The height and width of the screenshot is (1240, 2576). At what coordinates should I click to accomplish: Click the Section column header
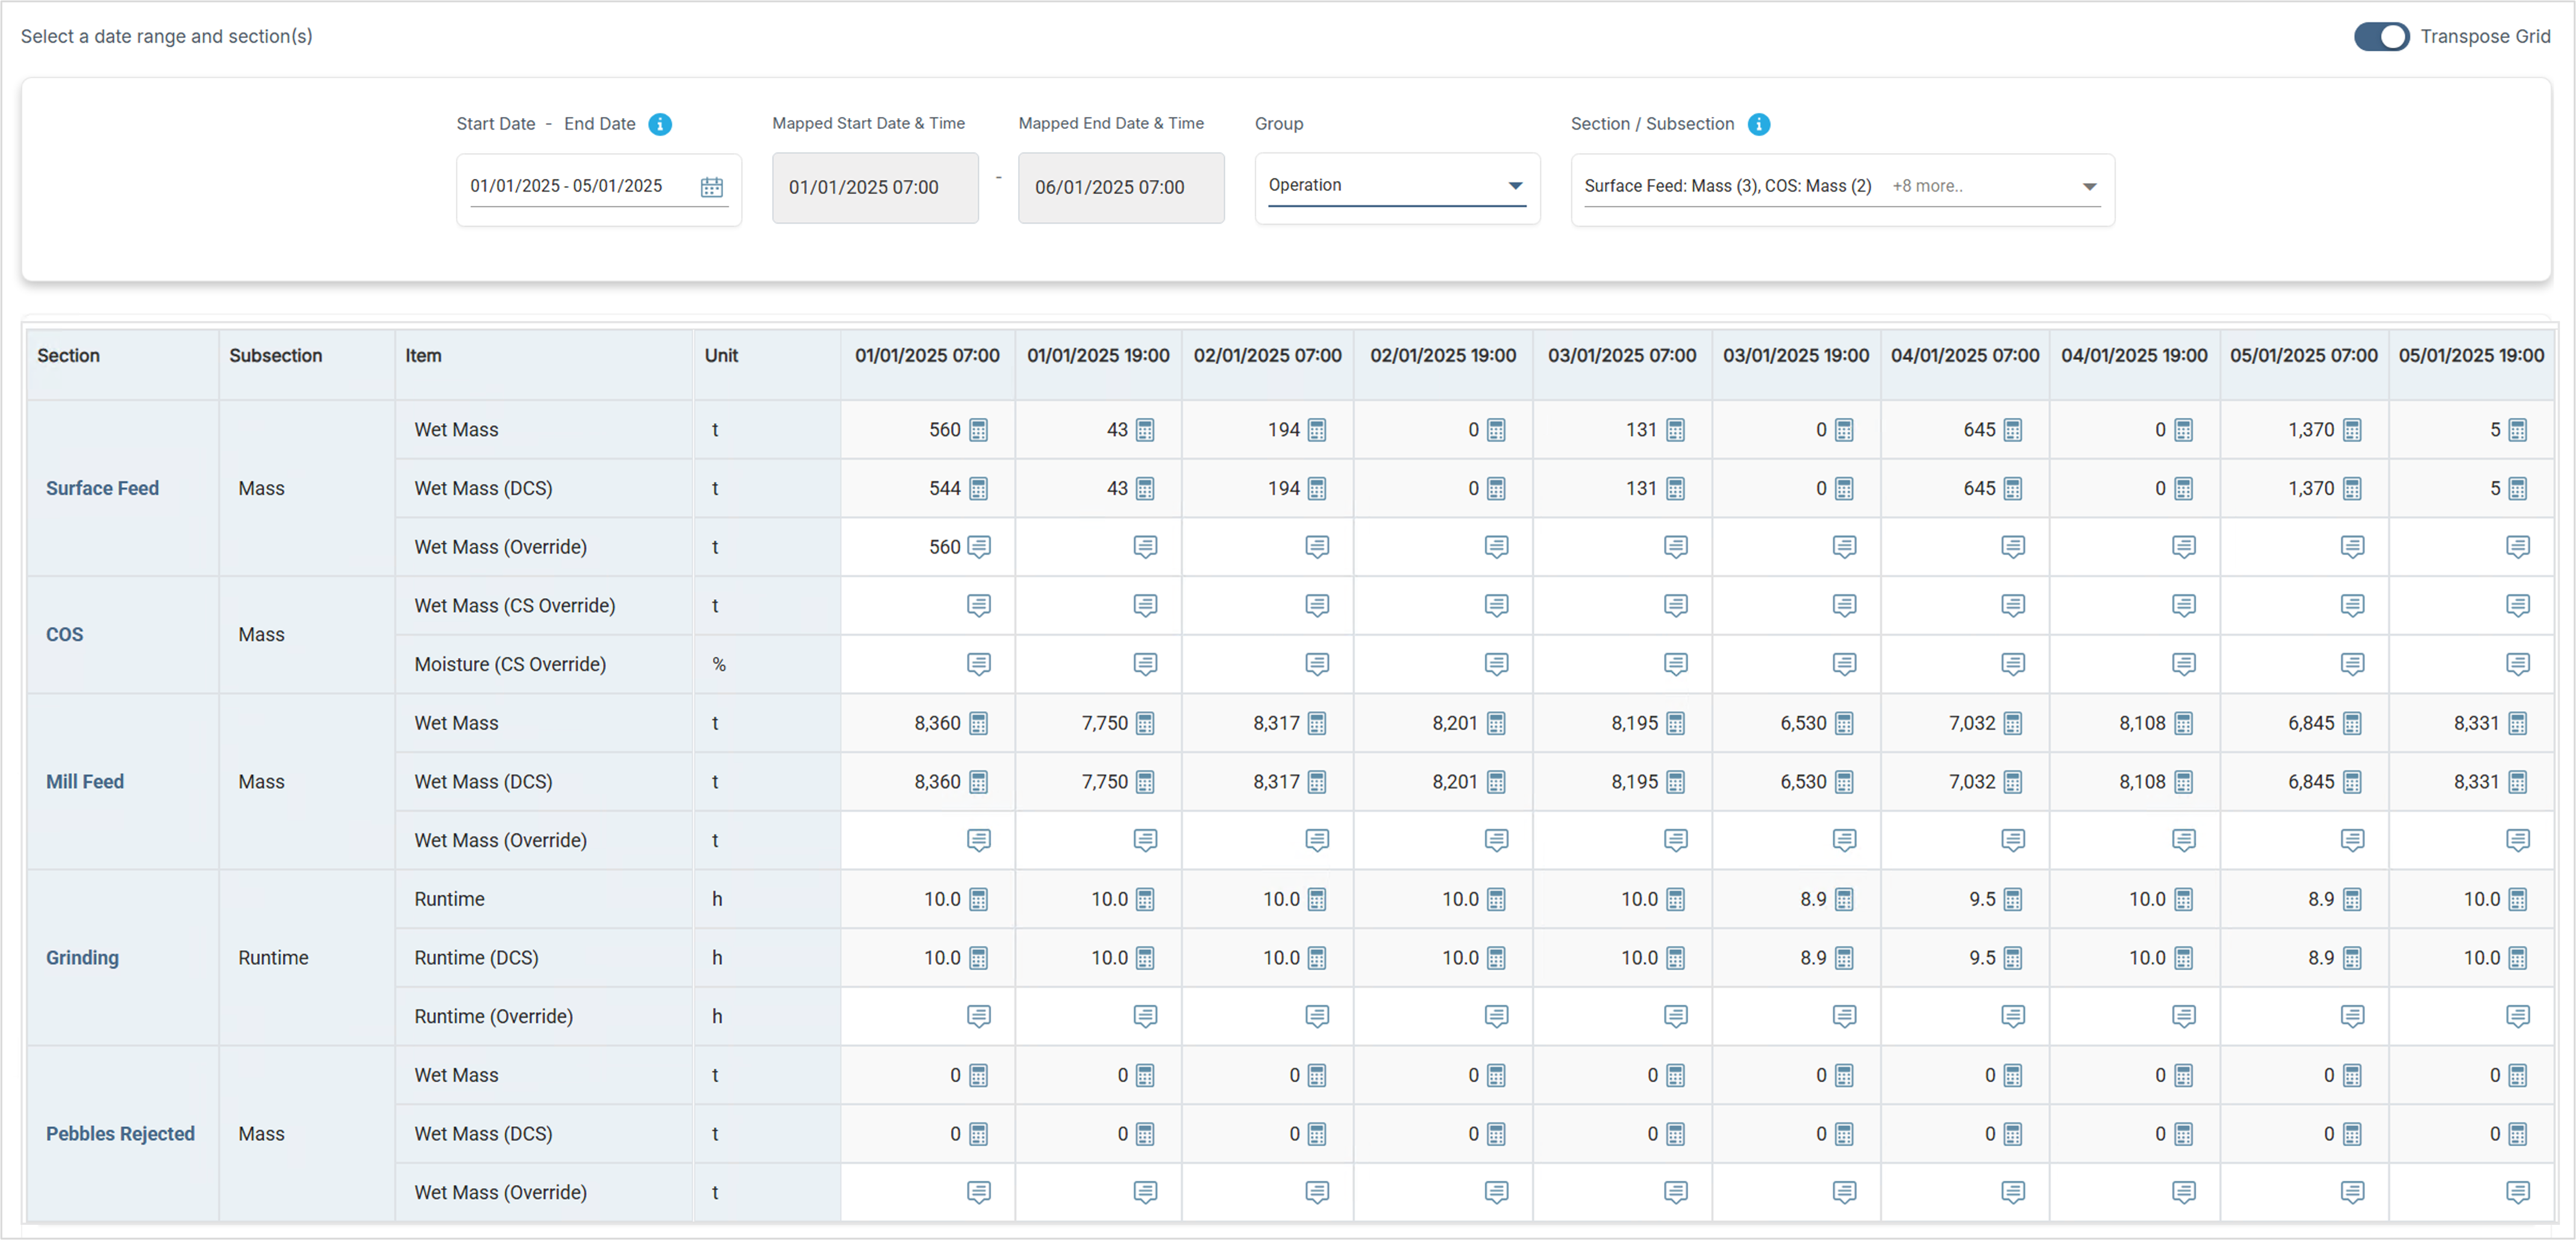(69, 356)
